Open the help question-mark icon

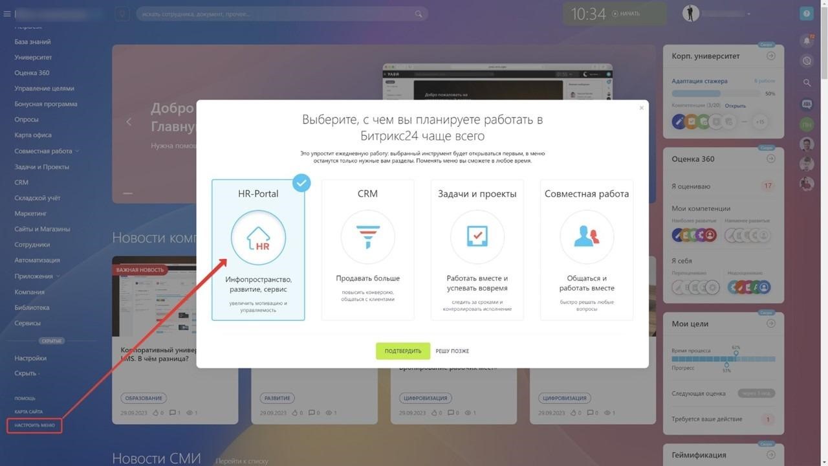coord(806,14)
